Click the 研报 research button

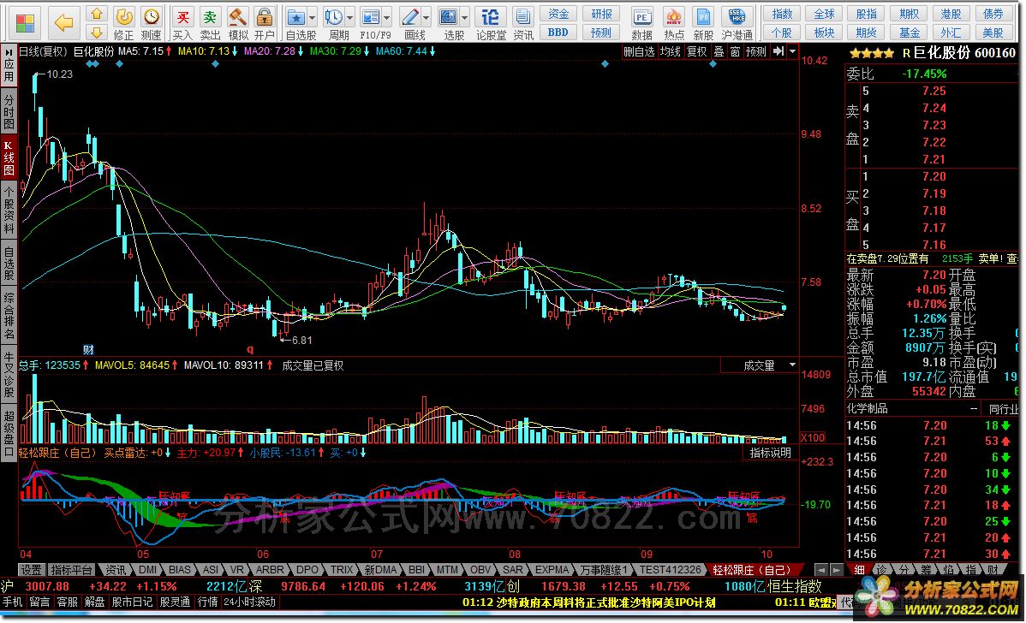point(601,14)
